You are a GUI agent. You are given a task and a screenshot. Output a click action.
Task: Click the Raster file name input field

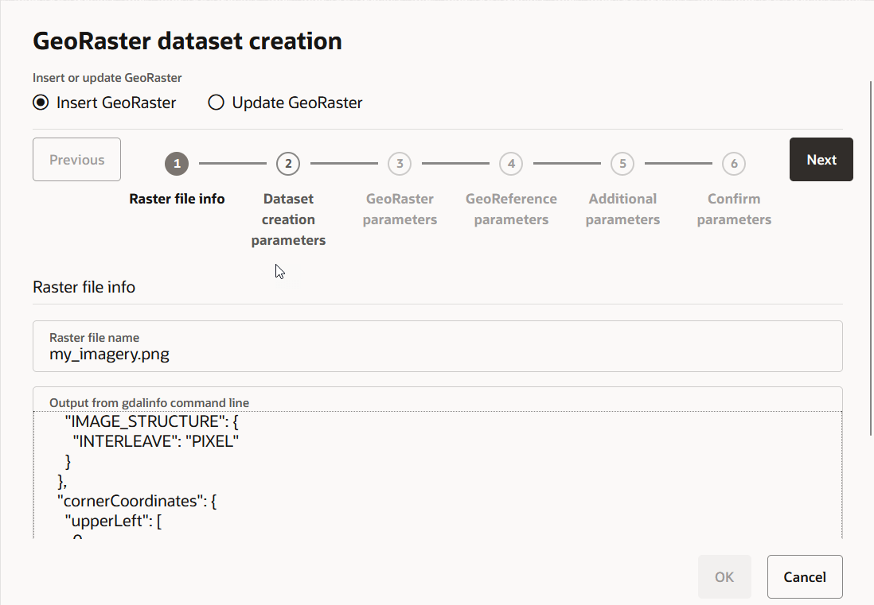tap(438, 346)
